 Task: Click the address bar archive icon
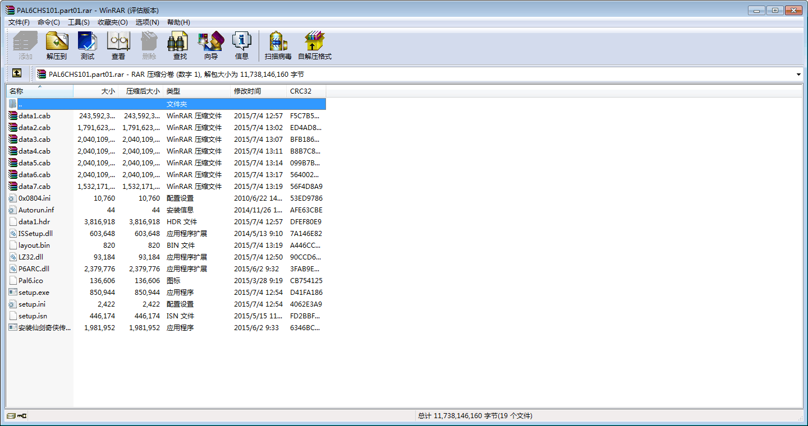point(42,73)
